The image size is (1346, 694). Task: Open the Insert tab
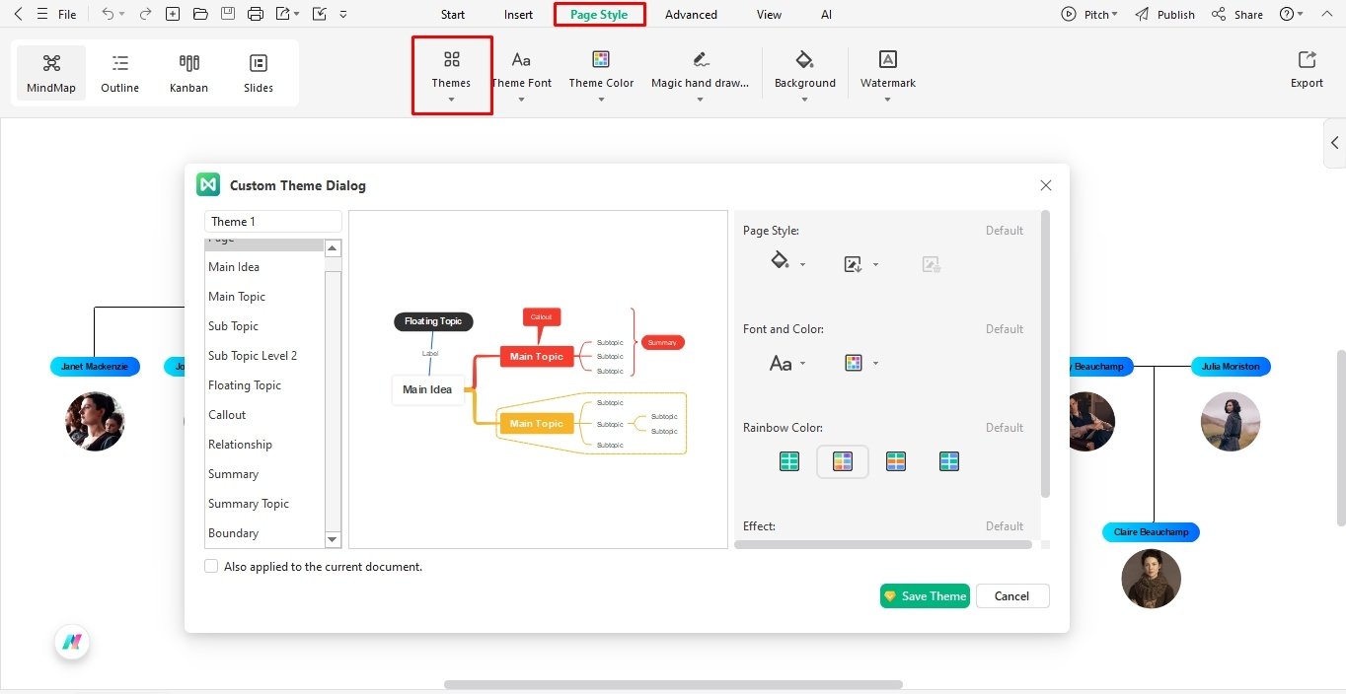point(517,14)
